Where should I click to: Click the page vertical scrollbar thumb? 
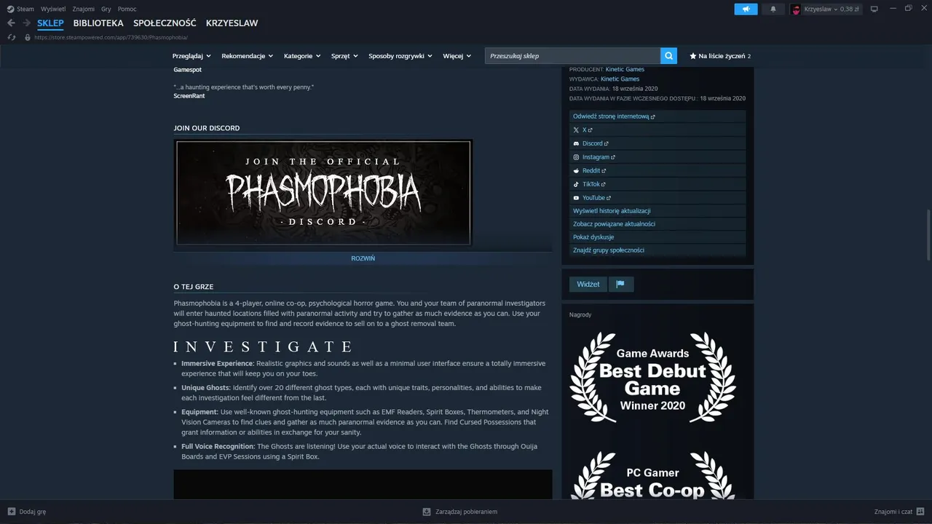pyautogui.click(x=928, y=234)
